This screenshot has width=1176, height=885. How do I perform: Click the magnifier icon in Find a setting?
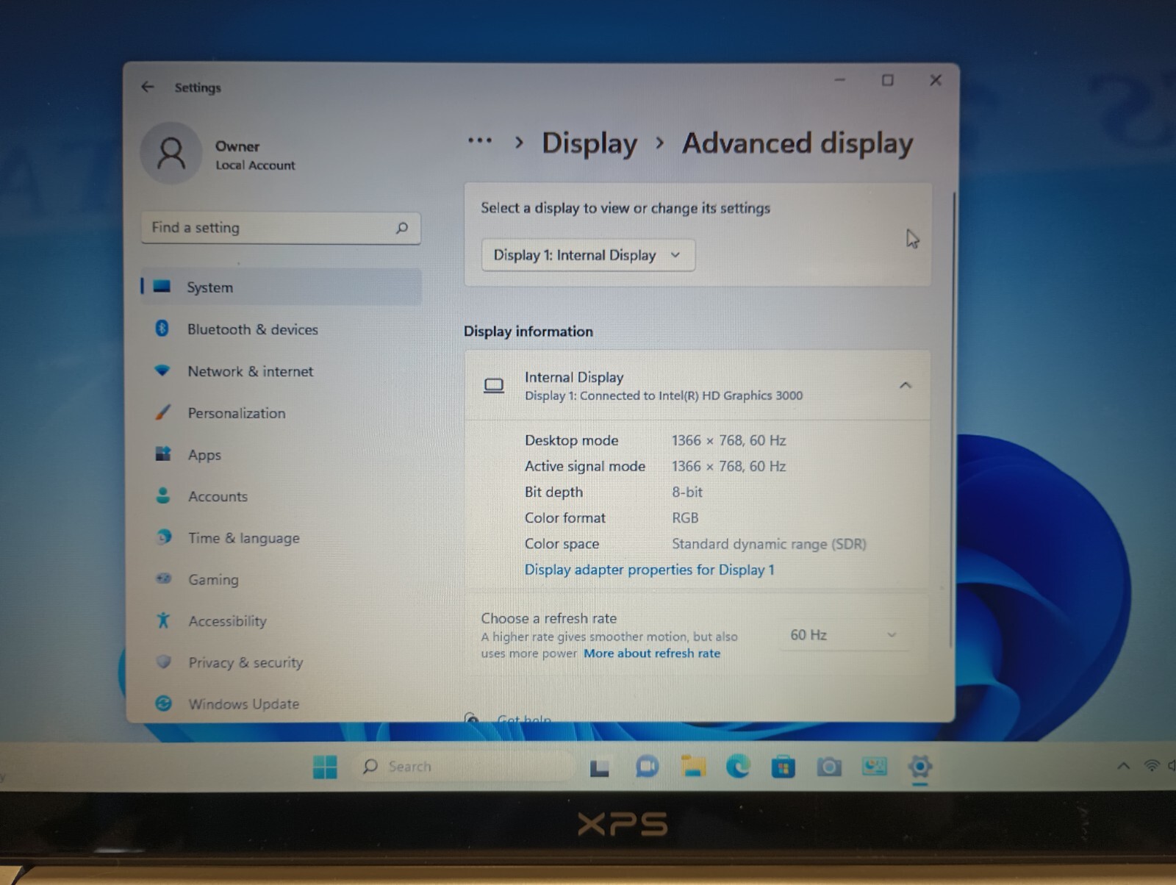tap(402, 228)
